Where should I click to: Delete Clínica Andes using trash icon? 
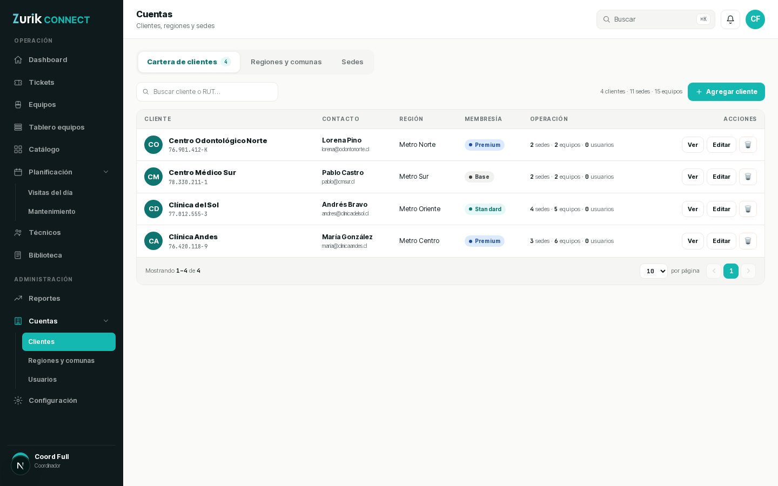pyautogui.click(x=748, y=241)
